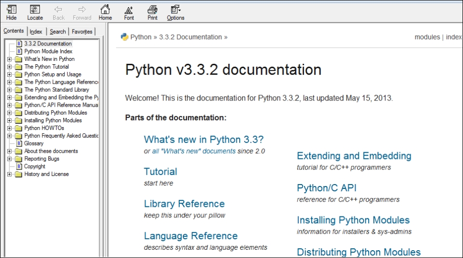
Task: Open "What's new in Python 3.3?" link
Action: click(203, 139)
